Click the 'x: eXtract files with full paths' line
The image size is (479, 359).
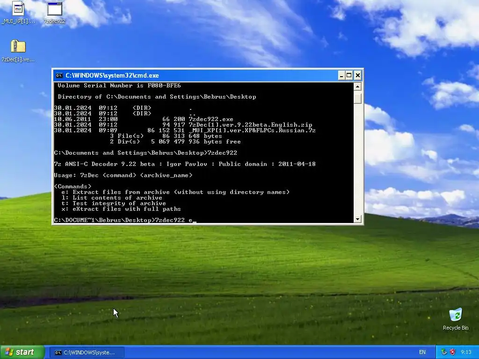[121, 209]
